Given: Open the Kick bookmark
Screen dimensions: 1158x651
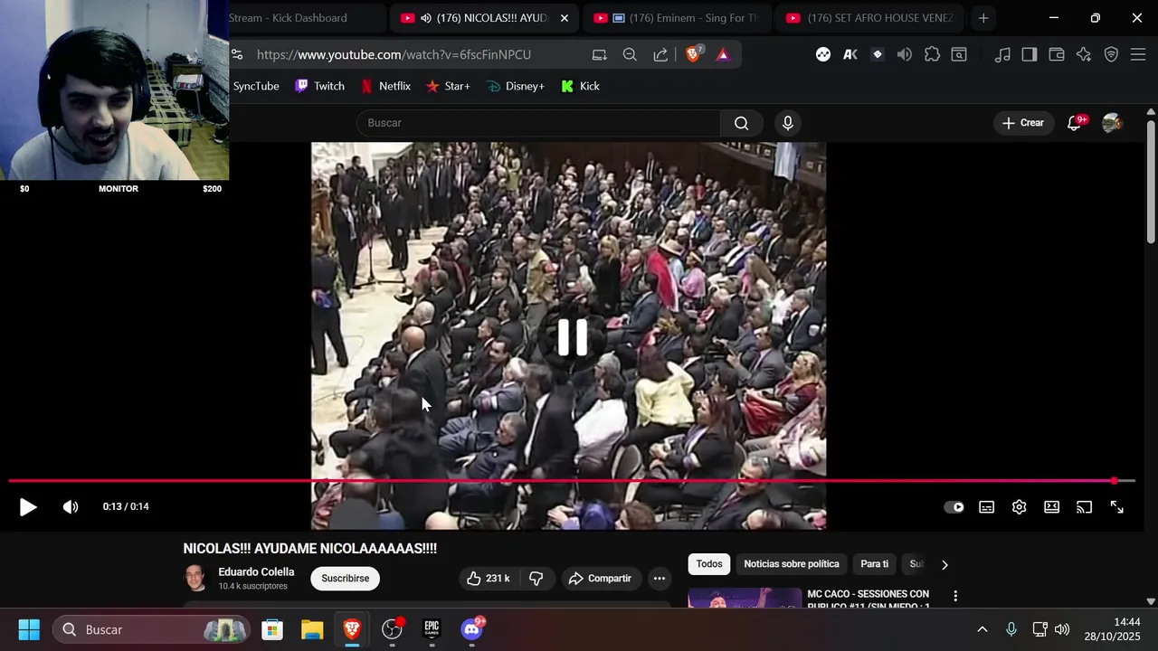Looking at the screenshot, I should pyautogui.click(x=580, y=87).
